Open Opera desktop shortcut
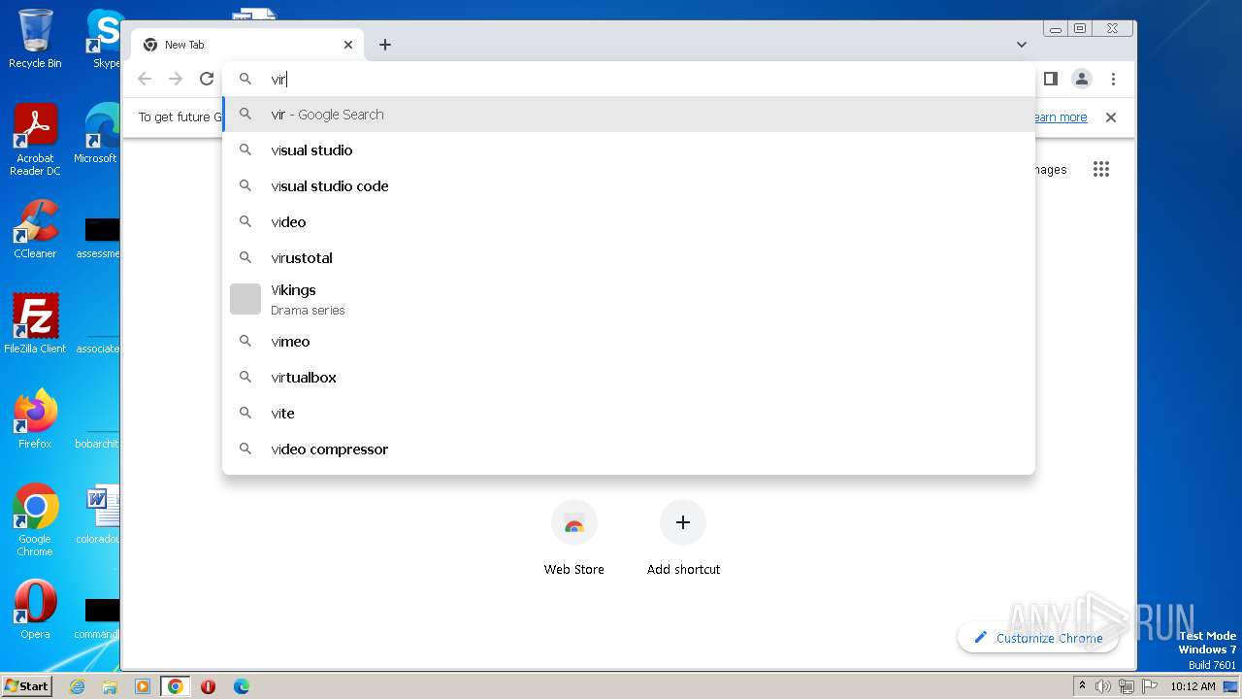1242x699 pixels. click(x=35, y=610)
